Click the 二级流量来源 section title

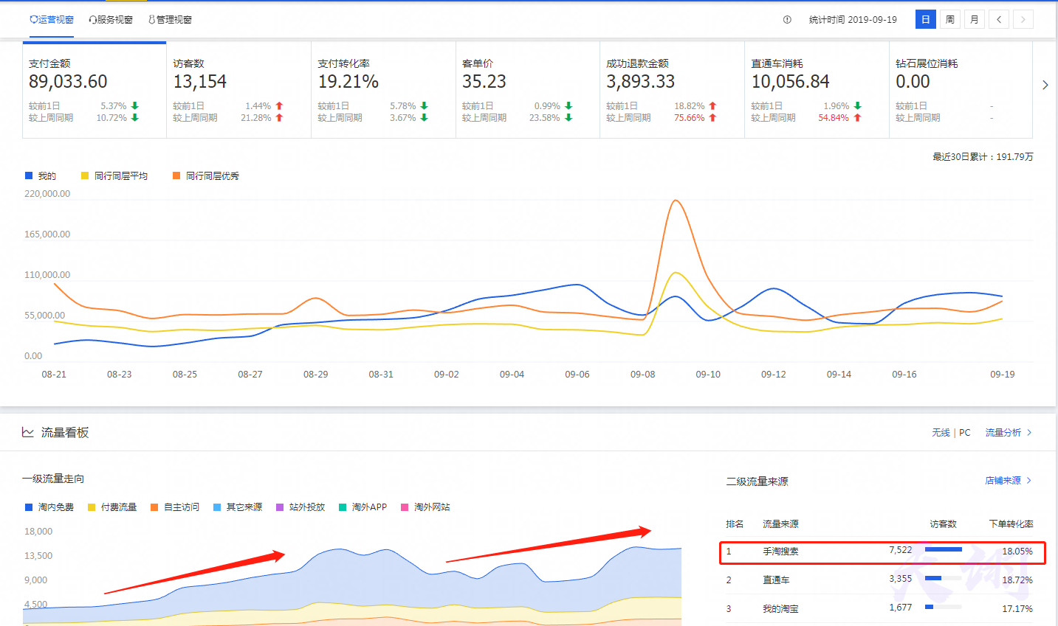pyautogui.click(x=757, y=481)
